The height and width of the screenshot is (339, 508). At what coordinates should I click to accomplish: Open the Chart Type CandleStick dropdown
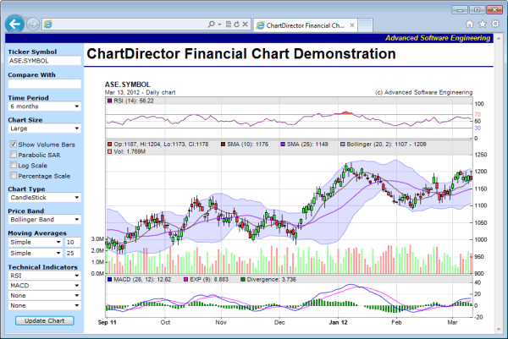(x=44, y=198)
